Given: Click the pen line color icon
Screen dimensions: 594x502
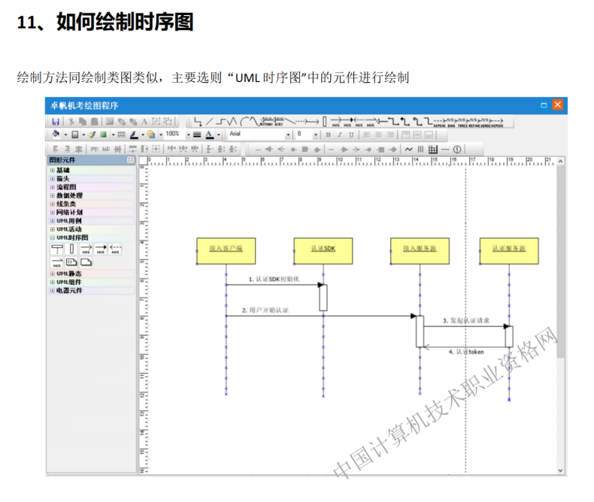Looking at the screenshot, I should point(134,135).
